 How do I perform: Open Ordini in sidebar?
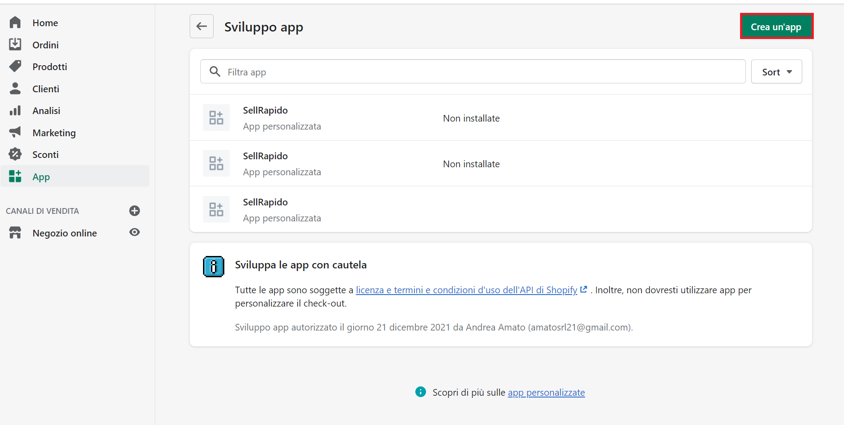tap(45, 45)
